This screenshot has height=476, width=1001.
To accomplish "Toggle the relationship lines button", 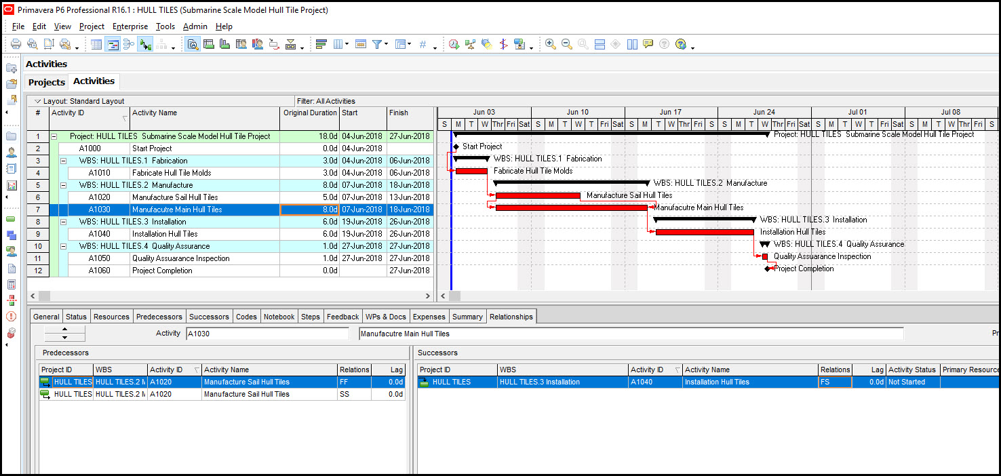I will click(145, 44).
